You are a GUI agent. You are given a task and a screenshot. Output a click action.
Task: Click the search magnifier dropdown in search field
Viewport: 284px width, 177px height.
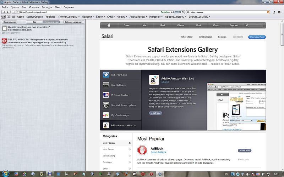pyautogui.click(x=188, y=12)
